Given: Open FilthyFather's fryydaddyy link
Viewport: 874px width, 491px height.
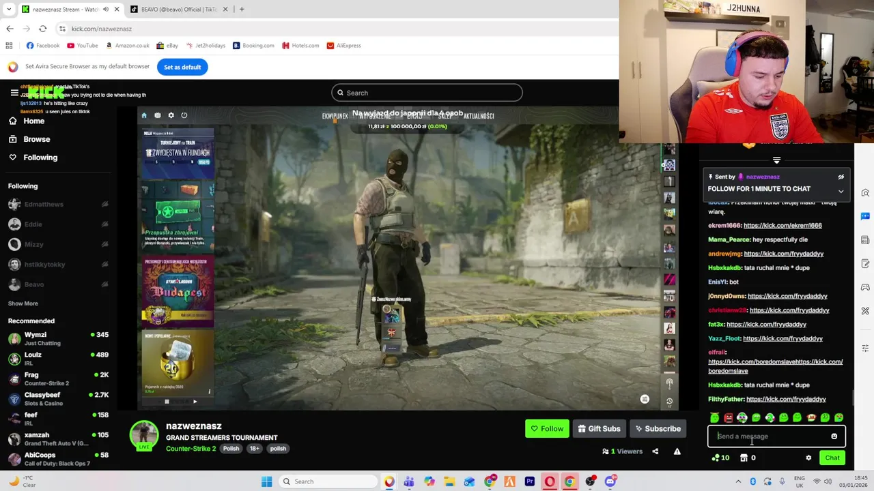Looking at the screenshot, I should point(786,399).
